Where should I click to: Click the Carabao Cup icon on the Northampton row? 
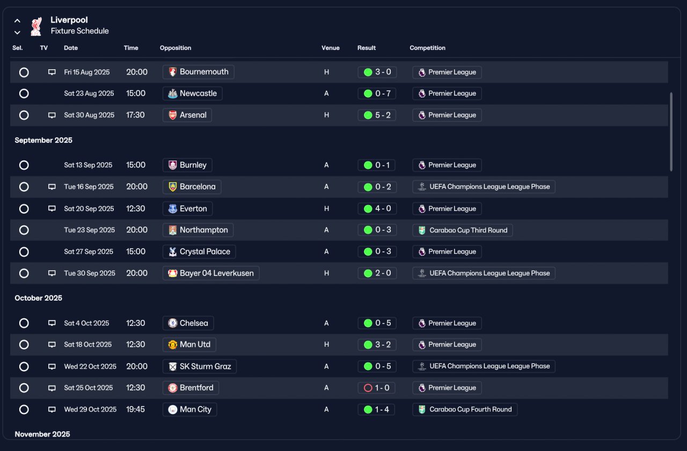[x=422, y=230]
